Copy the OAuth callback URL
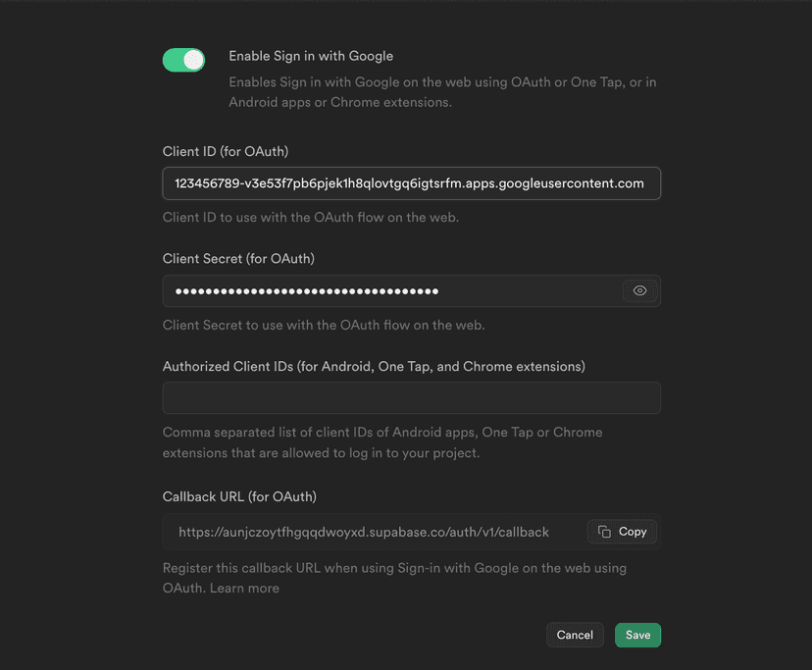The image size is (812, 670). coord(622,532)
